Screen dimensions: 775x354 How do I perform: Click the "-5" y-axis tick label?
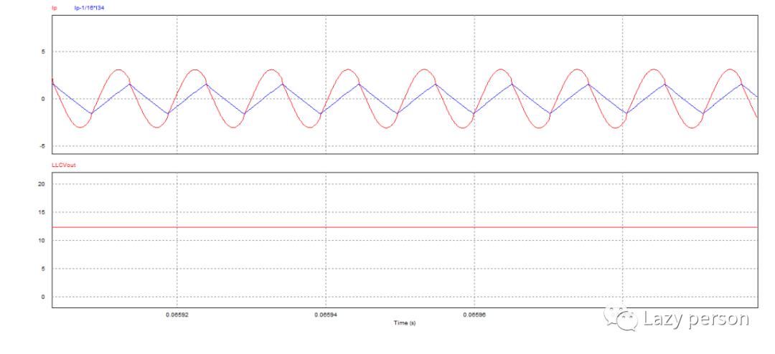point(42,146)
